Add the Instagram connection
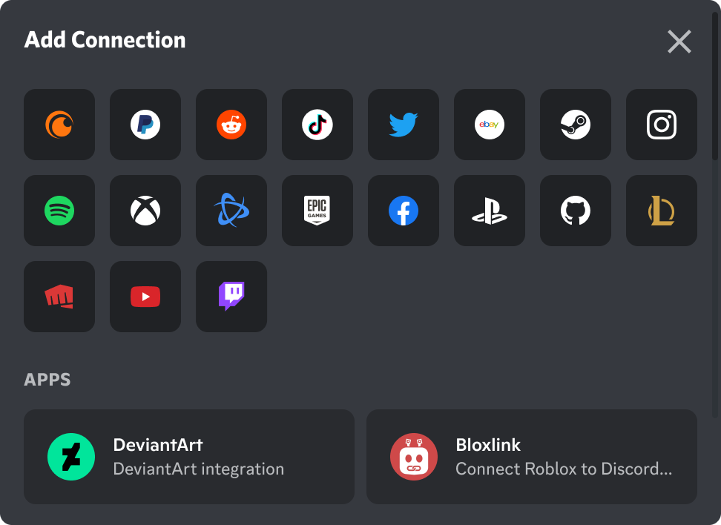 pos(661,125)
